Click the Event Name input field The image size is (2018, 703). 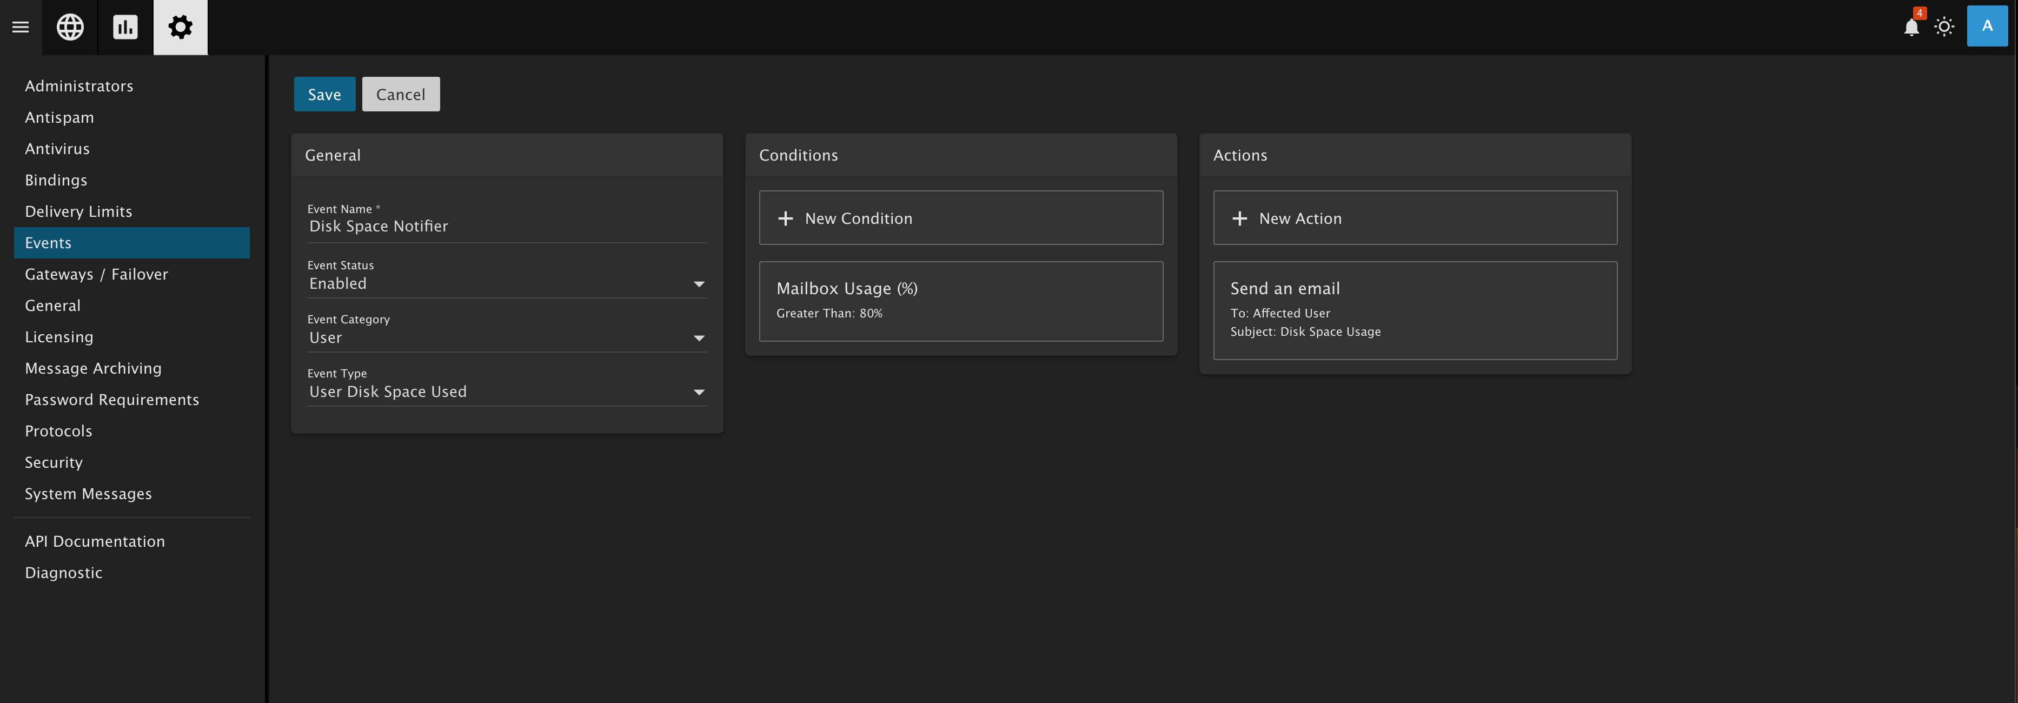pos(506,227)
